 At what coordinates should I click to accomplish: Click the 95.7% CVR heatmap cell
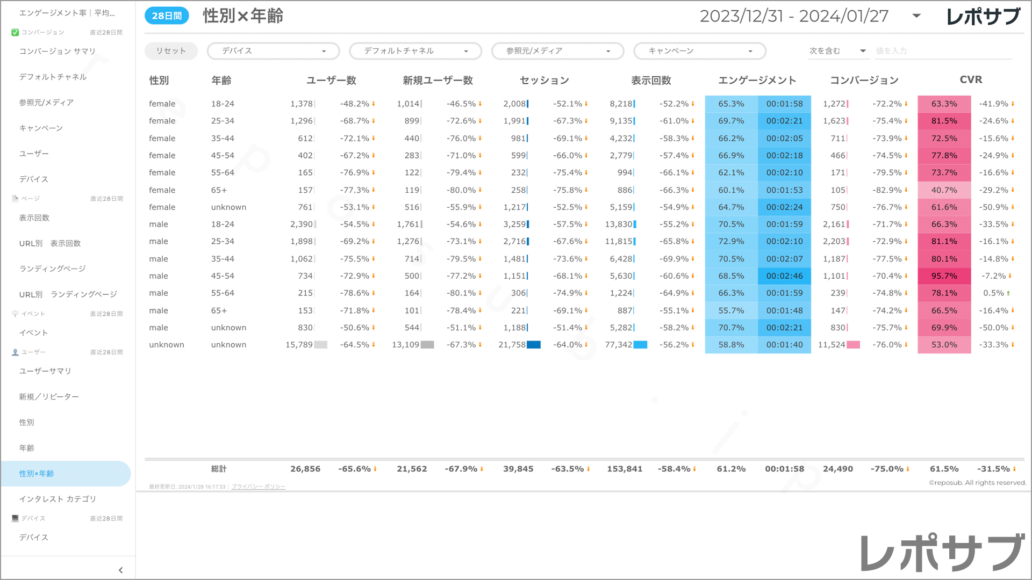[944, 276]
